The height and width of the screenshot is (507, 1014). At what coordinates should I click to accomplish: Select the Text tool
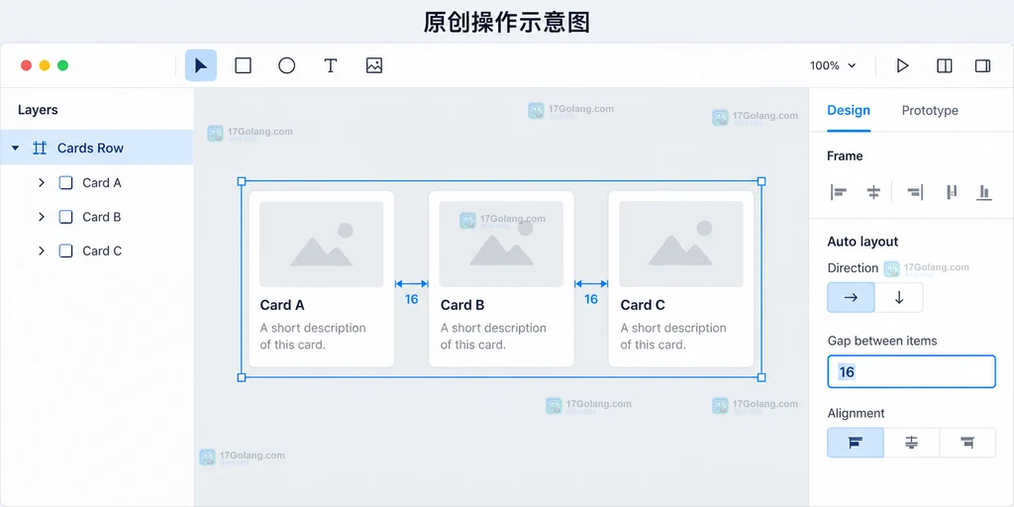(331, 65)
